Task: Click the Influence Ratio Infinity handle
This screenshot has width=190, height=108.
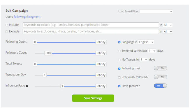Action: [x=101, y=86]
